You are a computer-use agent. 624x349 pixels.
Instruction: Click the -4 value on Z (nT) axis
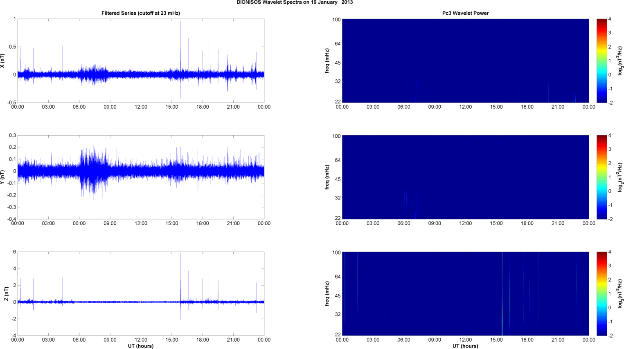point(14,336)
